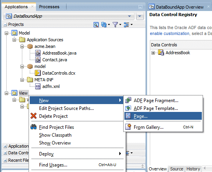Image resolution: width=212 pixels, height=172 pixels.
Task: Click the META-INF folder icon
Action: [x=30, y=80]
